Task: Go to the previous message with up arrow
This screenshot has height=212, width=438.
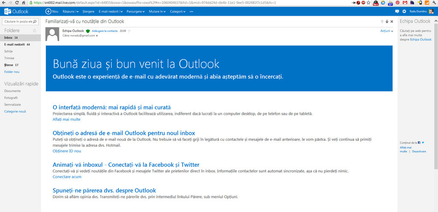Action: click(382, 21)
